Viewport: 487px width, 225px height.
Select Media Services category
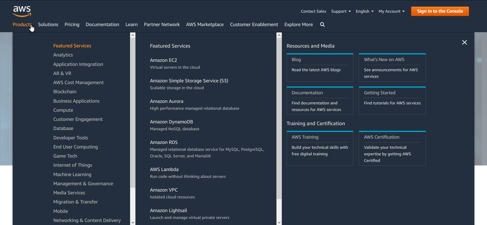(69, 193)
